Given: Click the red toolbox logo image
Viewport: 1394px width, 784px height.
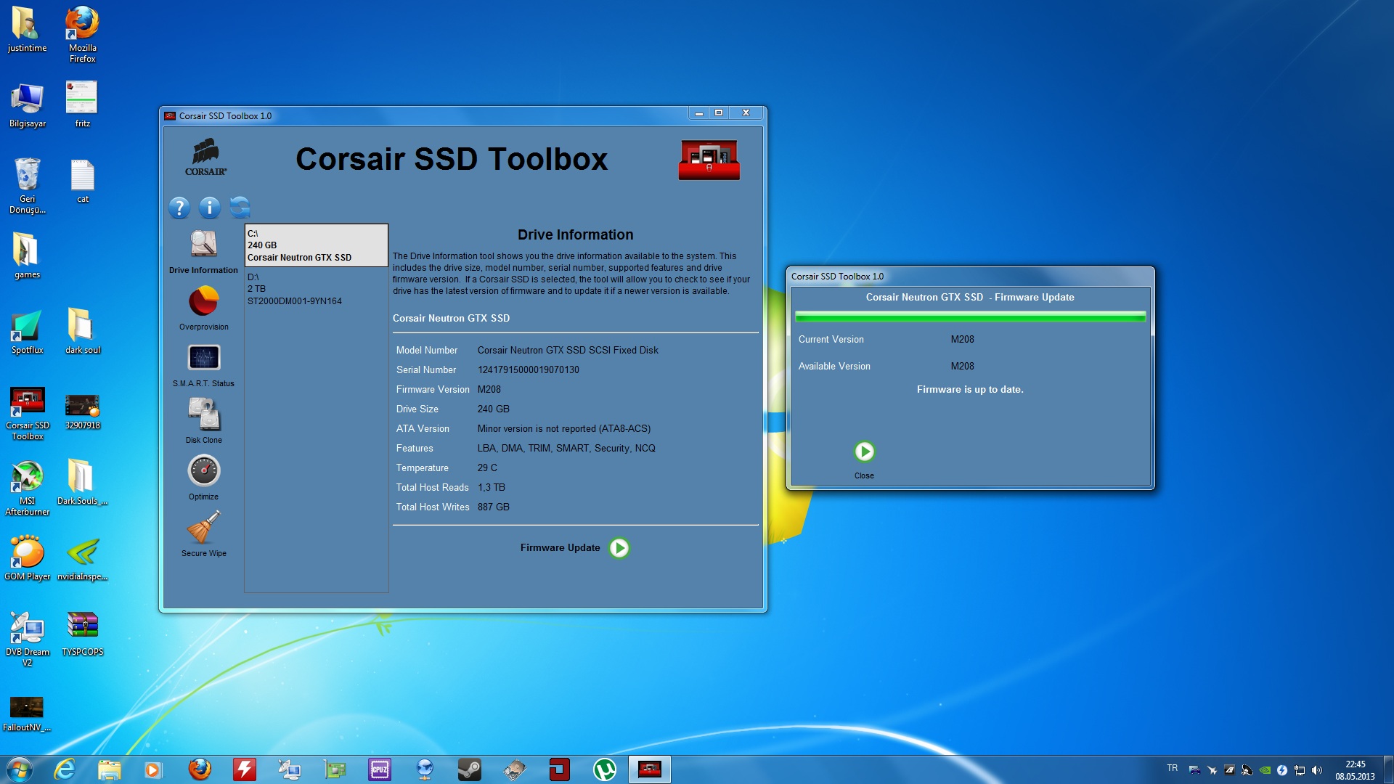Looking at the screenshot, I should (x=709, y=160).
